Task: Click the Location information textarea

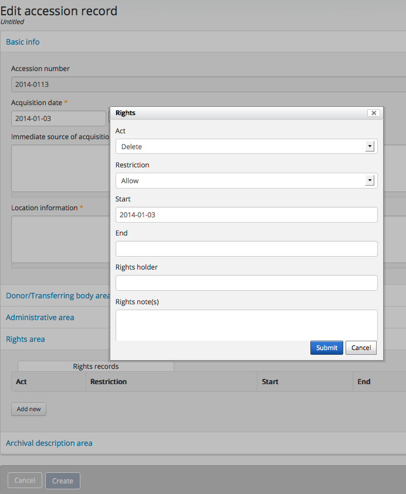Action: pos(59,240)
